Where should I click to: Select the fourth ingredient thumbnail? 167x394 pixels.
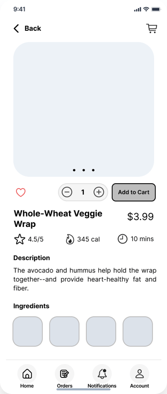click(x=138, y=331)
